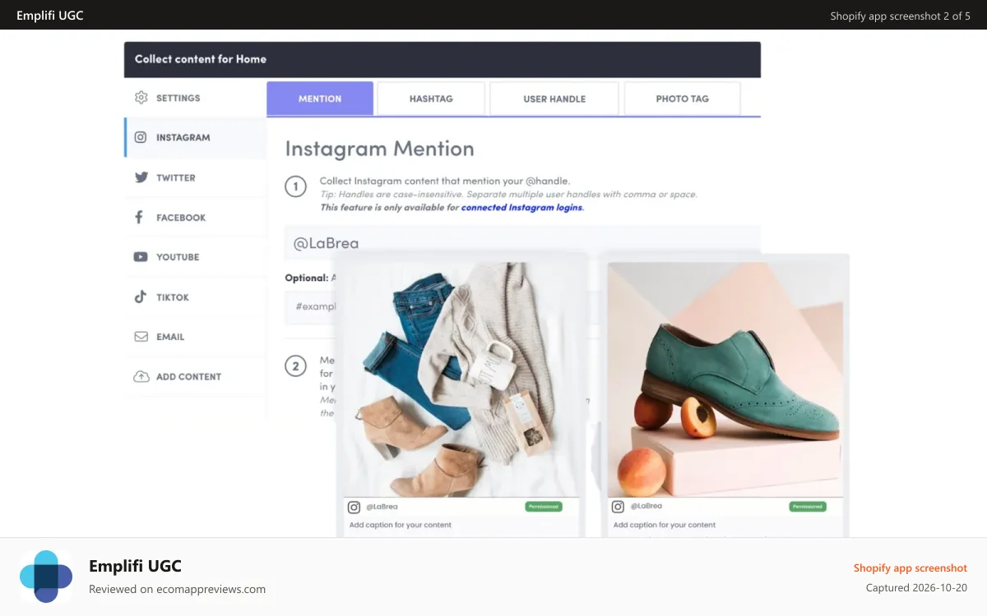The height and width of the screenshot is (616, 987).
Task: Click the Add Content cloud upload icon
Action: click(141, 377)
